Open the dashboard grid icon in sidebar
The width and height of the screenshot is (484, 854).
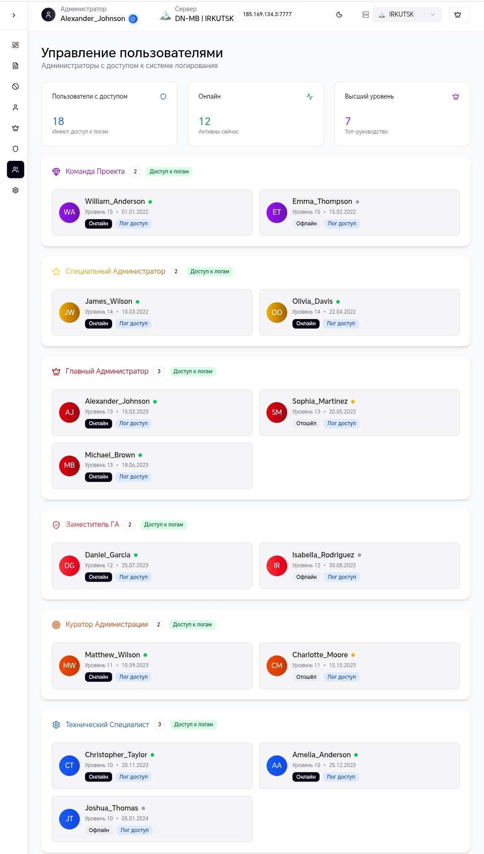[x=15, y=45]
